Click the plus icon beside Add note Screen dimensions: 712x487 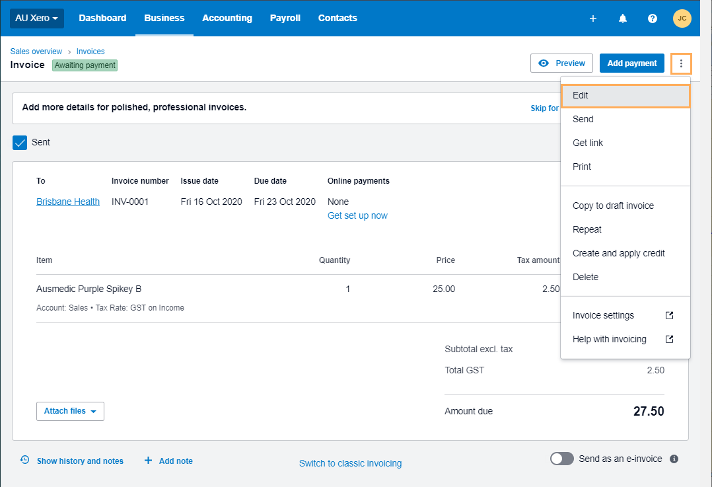148,461
